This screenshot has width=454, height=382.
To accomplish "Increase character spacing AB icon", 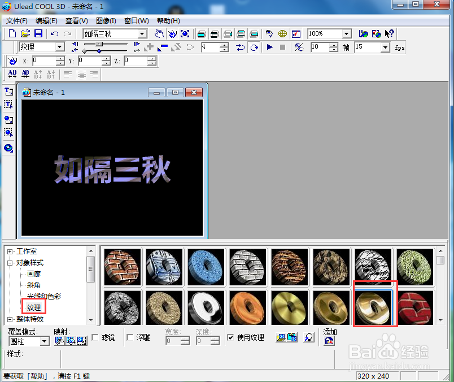I will 12,74.
